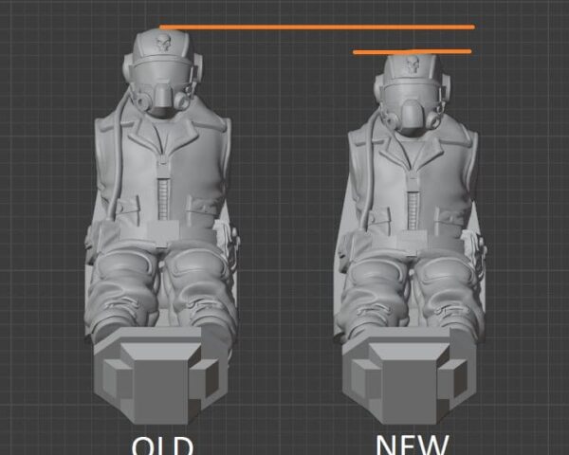Image resolution: width=569 pixels, height=455 pixels.
Task: Click the skull emblem on the NEW model's helmet
Action: tap(413, 65)
